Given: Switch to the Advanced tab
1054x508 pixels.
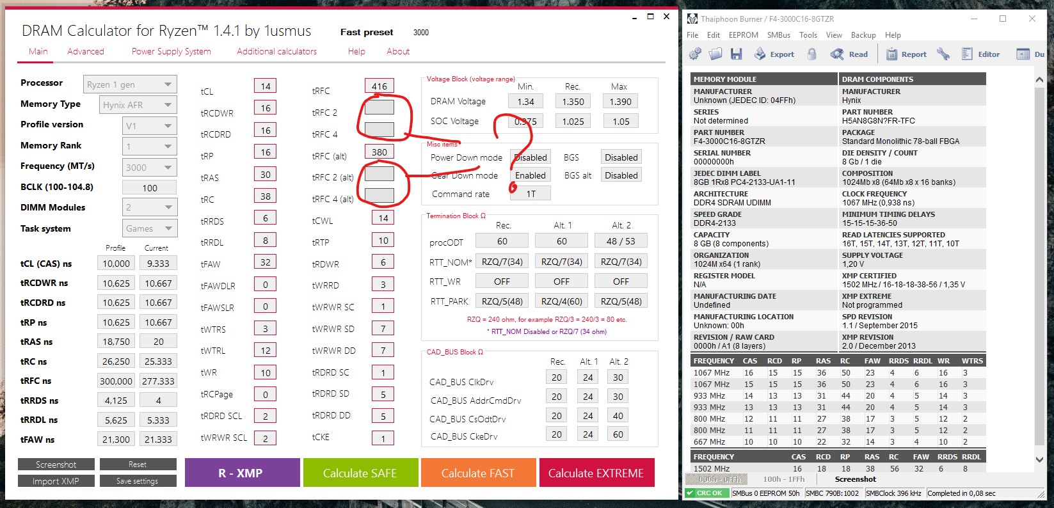Looking at the screenshot, I should (86, 51).
